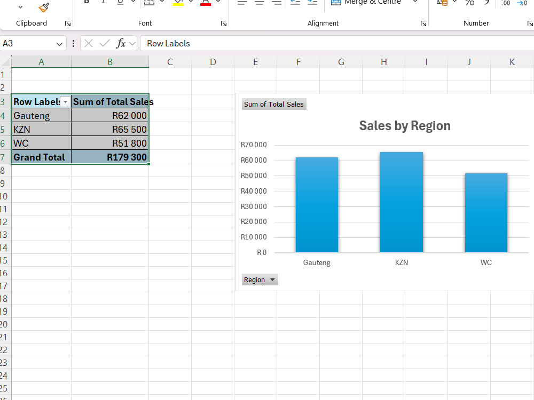Open the Insert Function fx dialog
The image size is (534, 400).
coord(121,44)
